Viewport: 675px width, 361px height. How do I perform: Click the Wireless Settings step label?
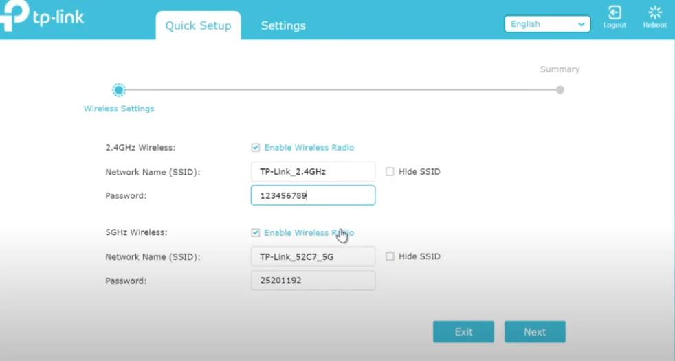119,109
